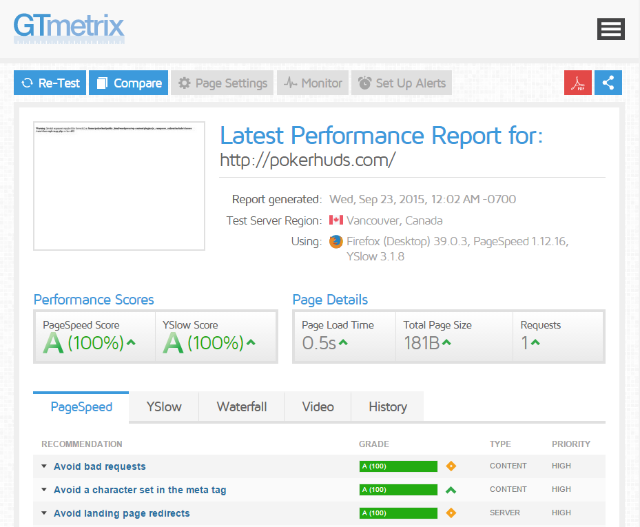Open the Avoid landing page redirects link

(122, 513)
